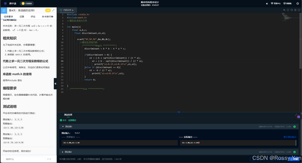Image resolution: width=302 pixels, height=163 pixels.
Task: Click the heading 测试说明 in task panel
Action: point(9,107)
